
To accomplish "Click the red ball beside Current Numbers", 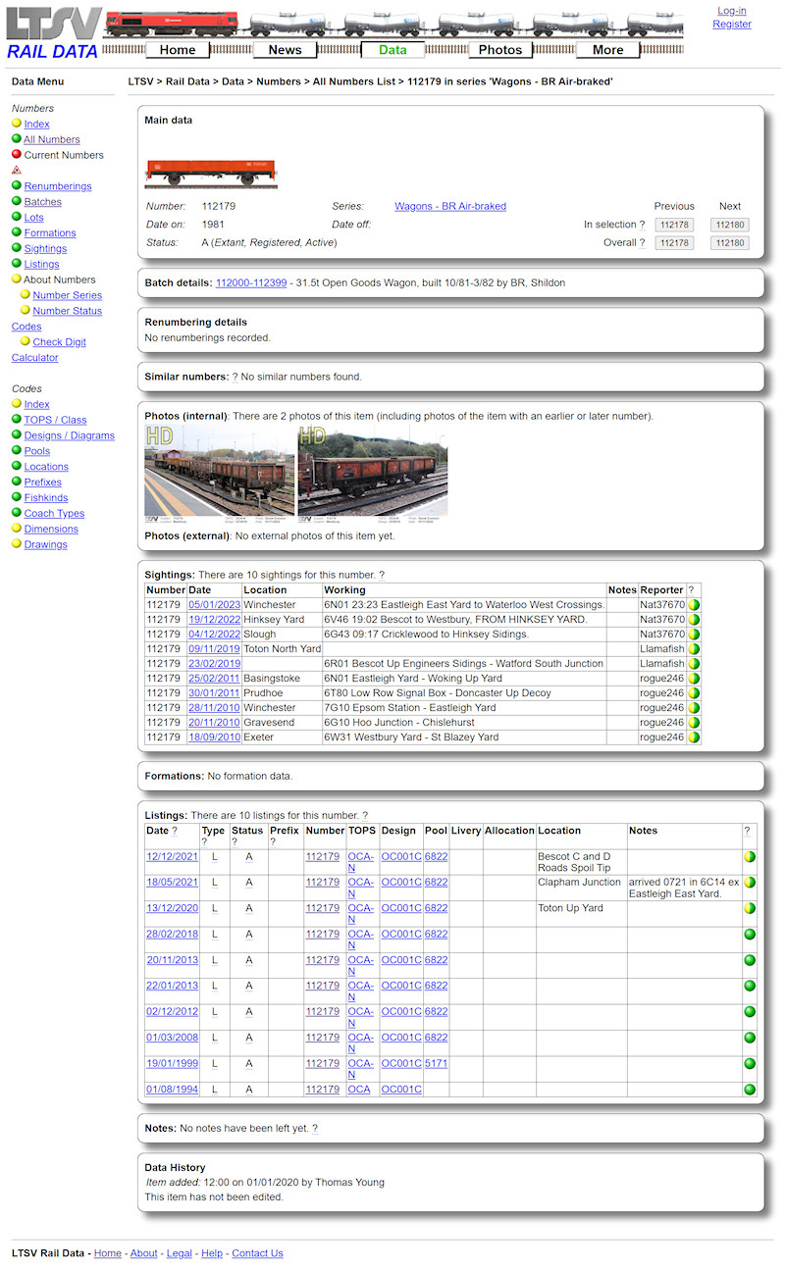I will coord(18,154).
